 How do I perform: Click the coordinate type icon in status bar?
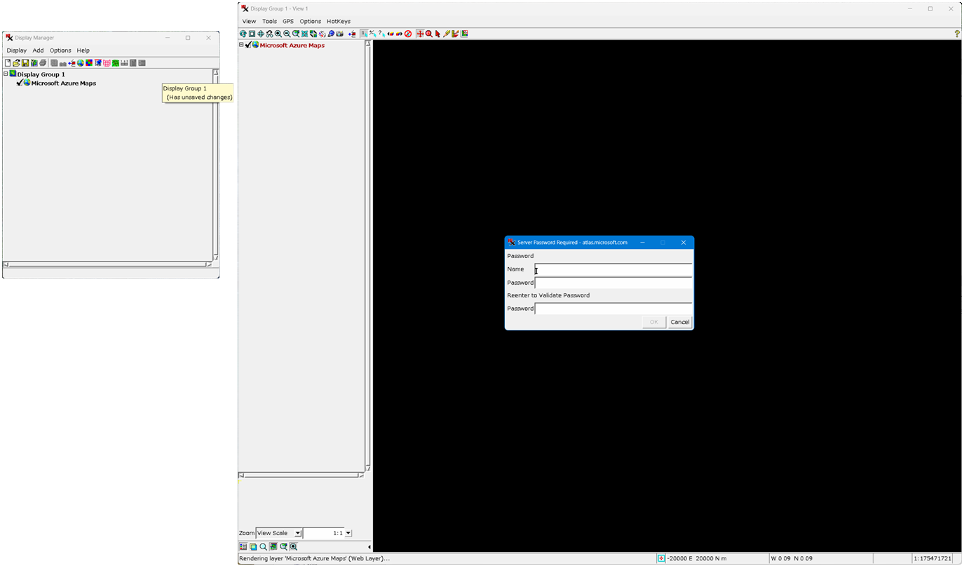(661, 558)
